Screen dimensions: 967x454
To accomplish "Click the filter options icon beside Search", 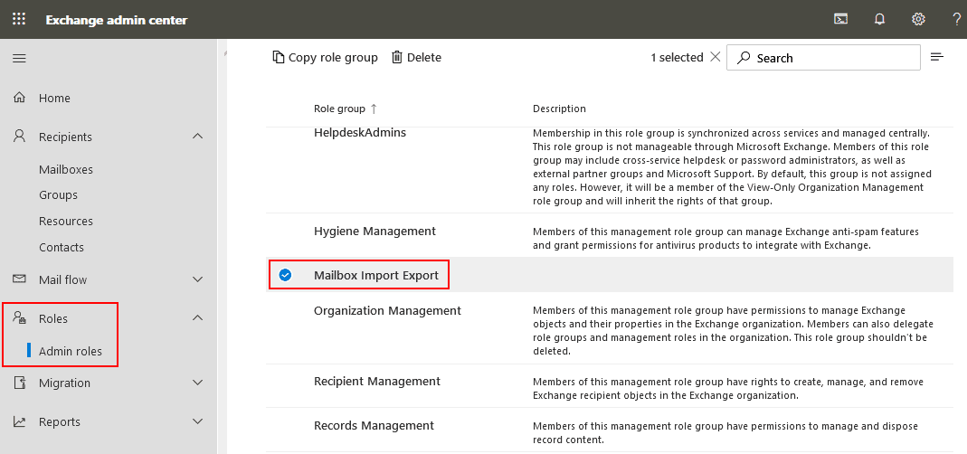I will click(x=937, y=58).
